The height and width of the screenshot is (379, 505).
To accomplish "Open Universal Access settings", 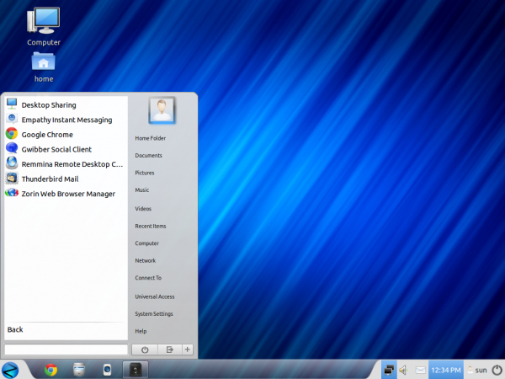I will [155, 296].
